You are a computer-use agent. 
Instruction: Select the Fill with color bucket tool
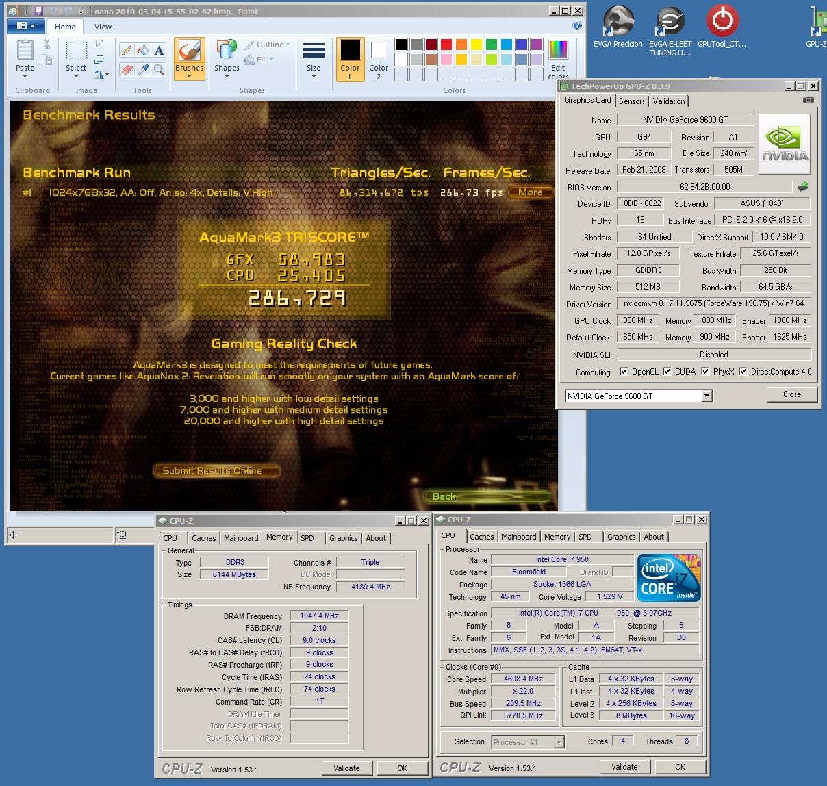(142, 51)
